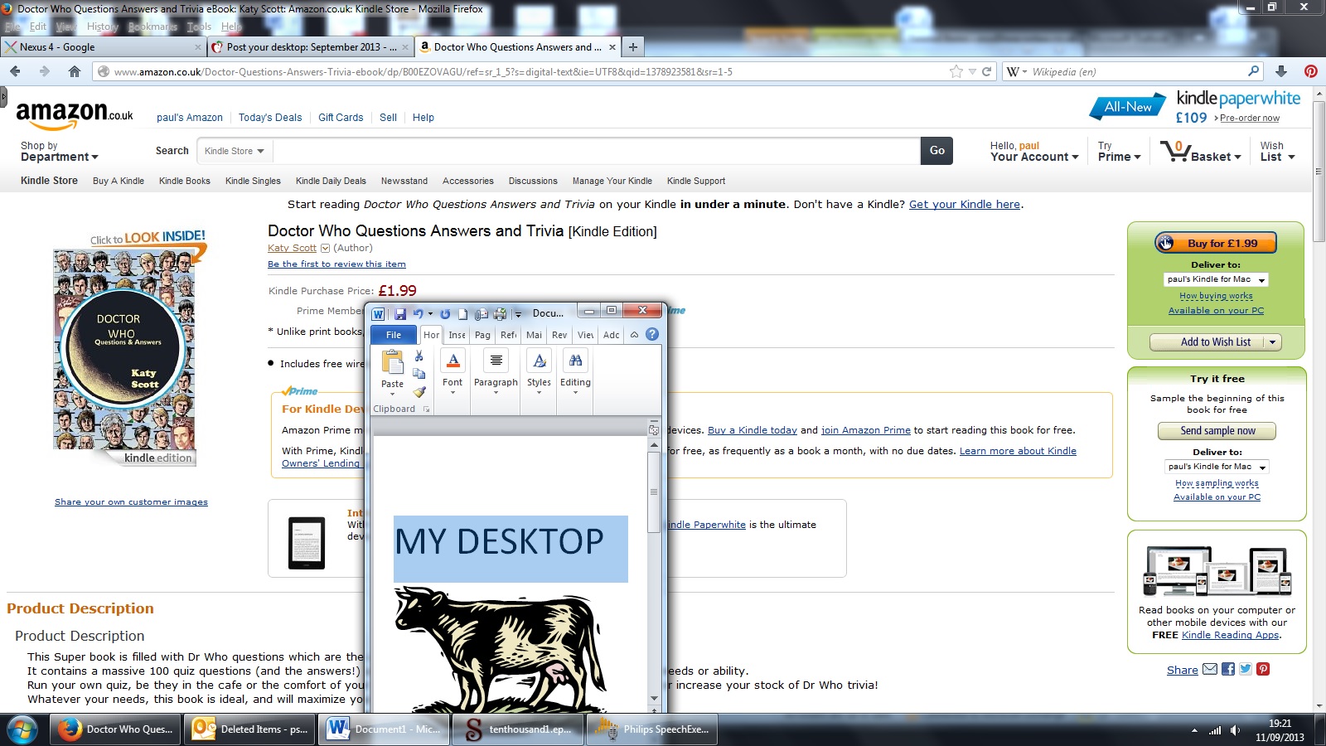Click the Go search button
Screen dimensions: 1326x746
point(936,151)
